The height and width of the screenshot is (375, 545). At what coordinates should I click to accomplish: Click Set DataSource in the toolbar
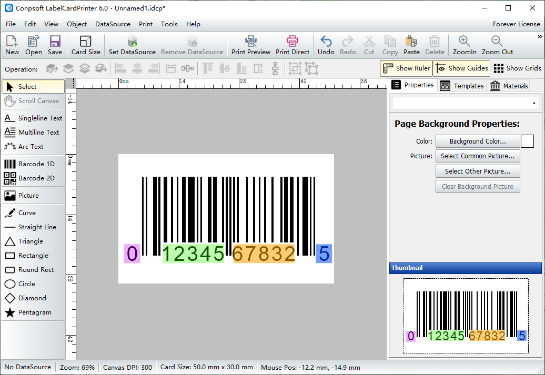pyautogui.click(x=132, y=45)
